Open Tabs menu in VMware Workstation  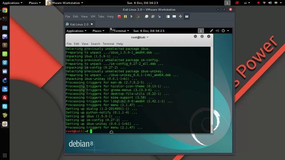click(x=101, y=16)
